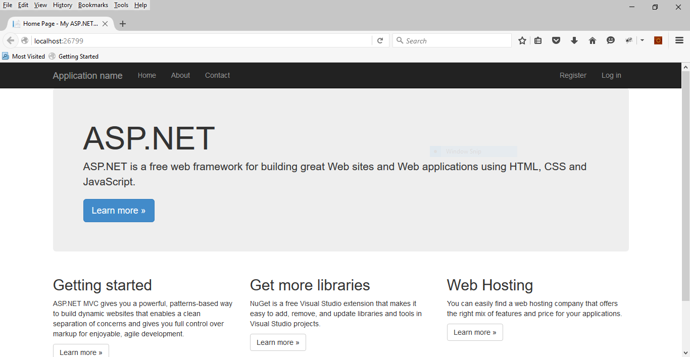Open the search engine dropdown in the search bar
The width and height of the screenshot is (690, 357).
coord(400,40)
